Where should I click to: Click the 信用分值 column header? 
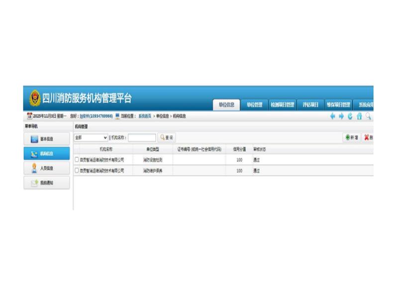click(x=239, y=149)
